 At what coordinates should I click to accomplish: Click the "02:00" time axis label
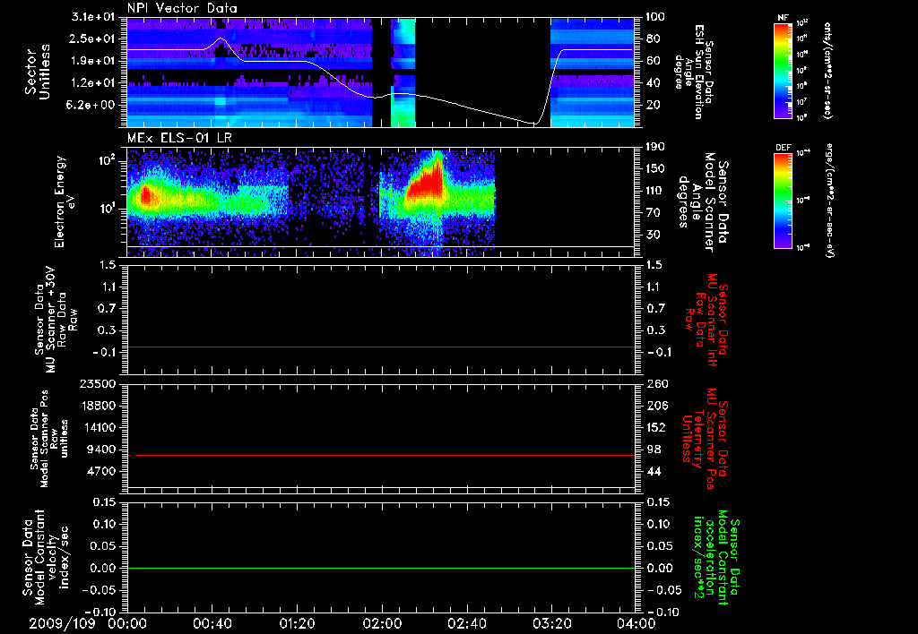tap(382, 623)
